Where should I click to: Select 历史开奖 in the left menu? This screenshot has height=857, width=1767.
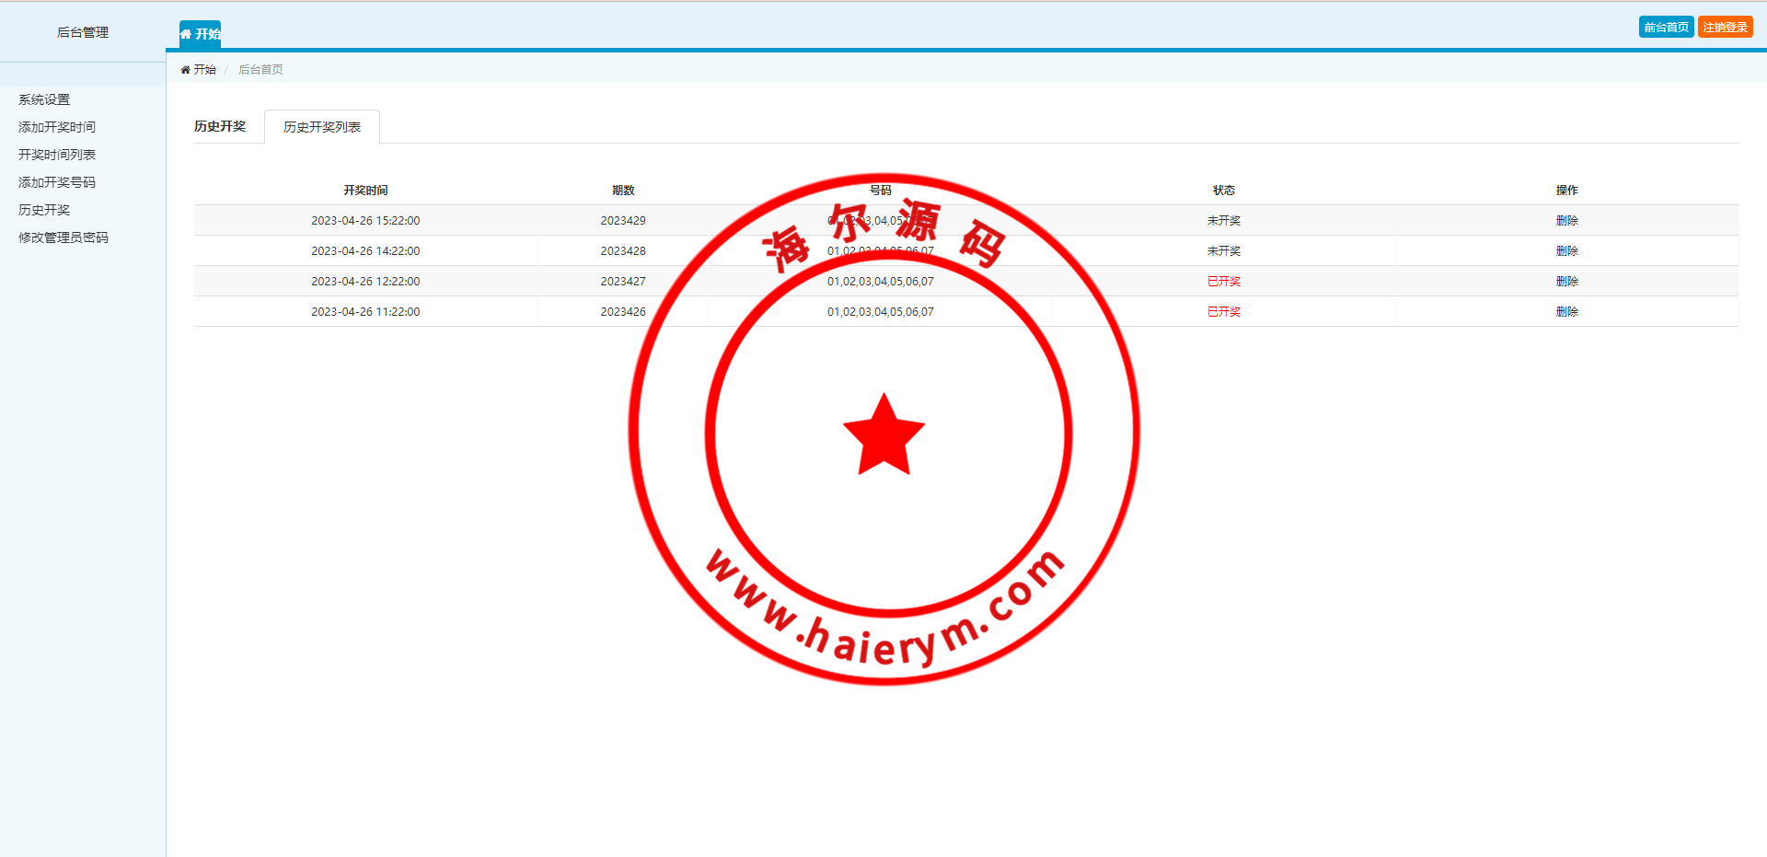44,210
